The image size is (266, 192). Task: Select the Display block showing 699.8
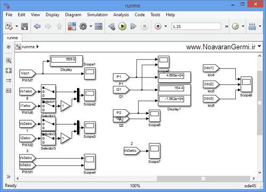click(66, 61)
